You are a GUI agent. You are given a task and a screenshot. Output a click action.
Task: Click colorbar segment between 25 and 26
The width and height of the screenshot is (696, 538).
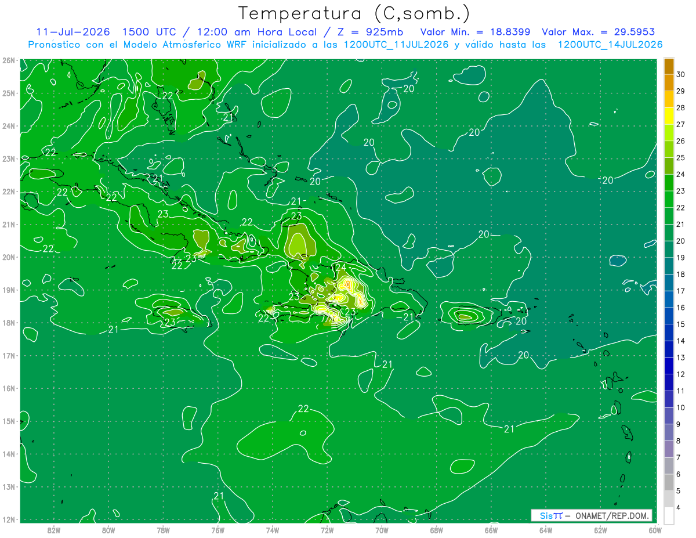[x=669, y=150]
